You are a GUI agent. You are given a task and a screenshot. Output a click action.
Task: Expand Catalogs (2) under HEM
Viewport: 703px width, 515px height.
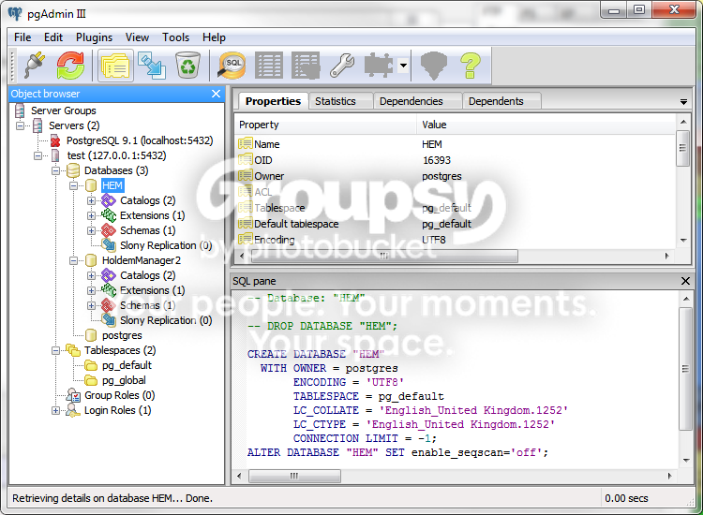(x=92, y=200)
